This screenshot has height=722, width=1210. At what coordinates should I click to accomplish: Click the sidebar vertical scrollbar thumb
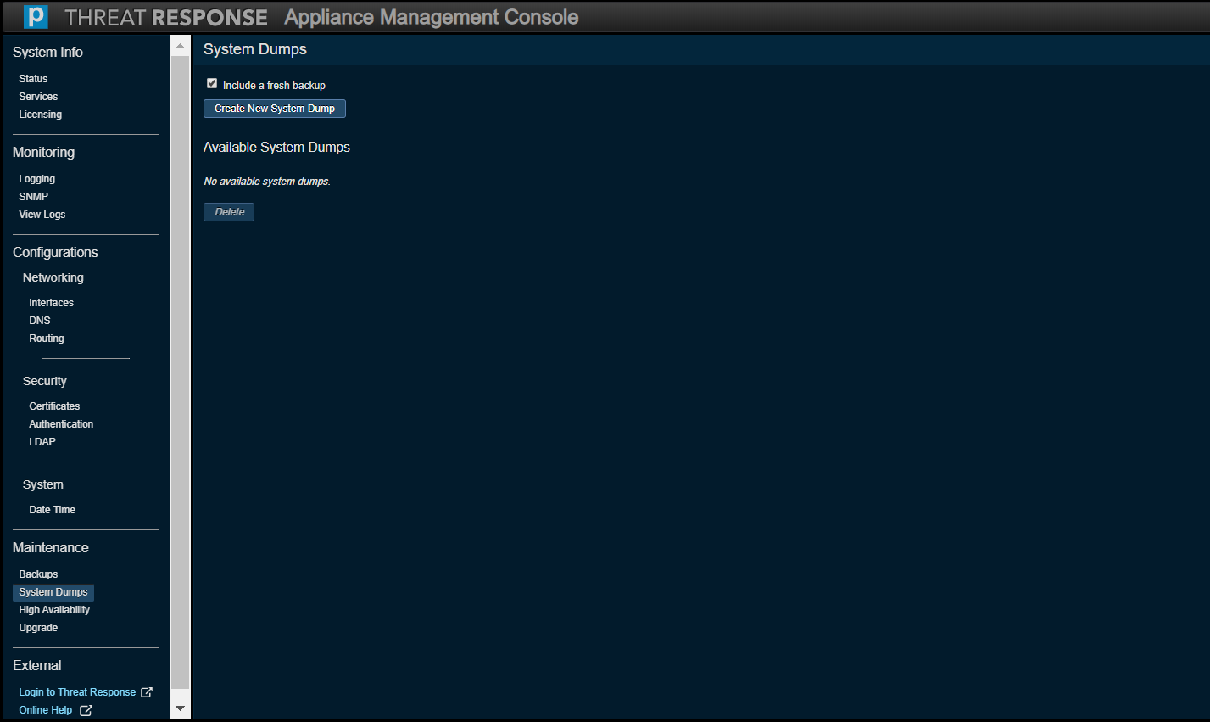180,373
